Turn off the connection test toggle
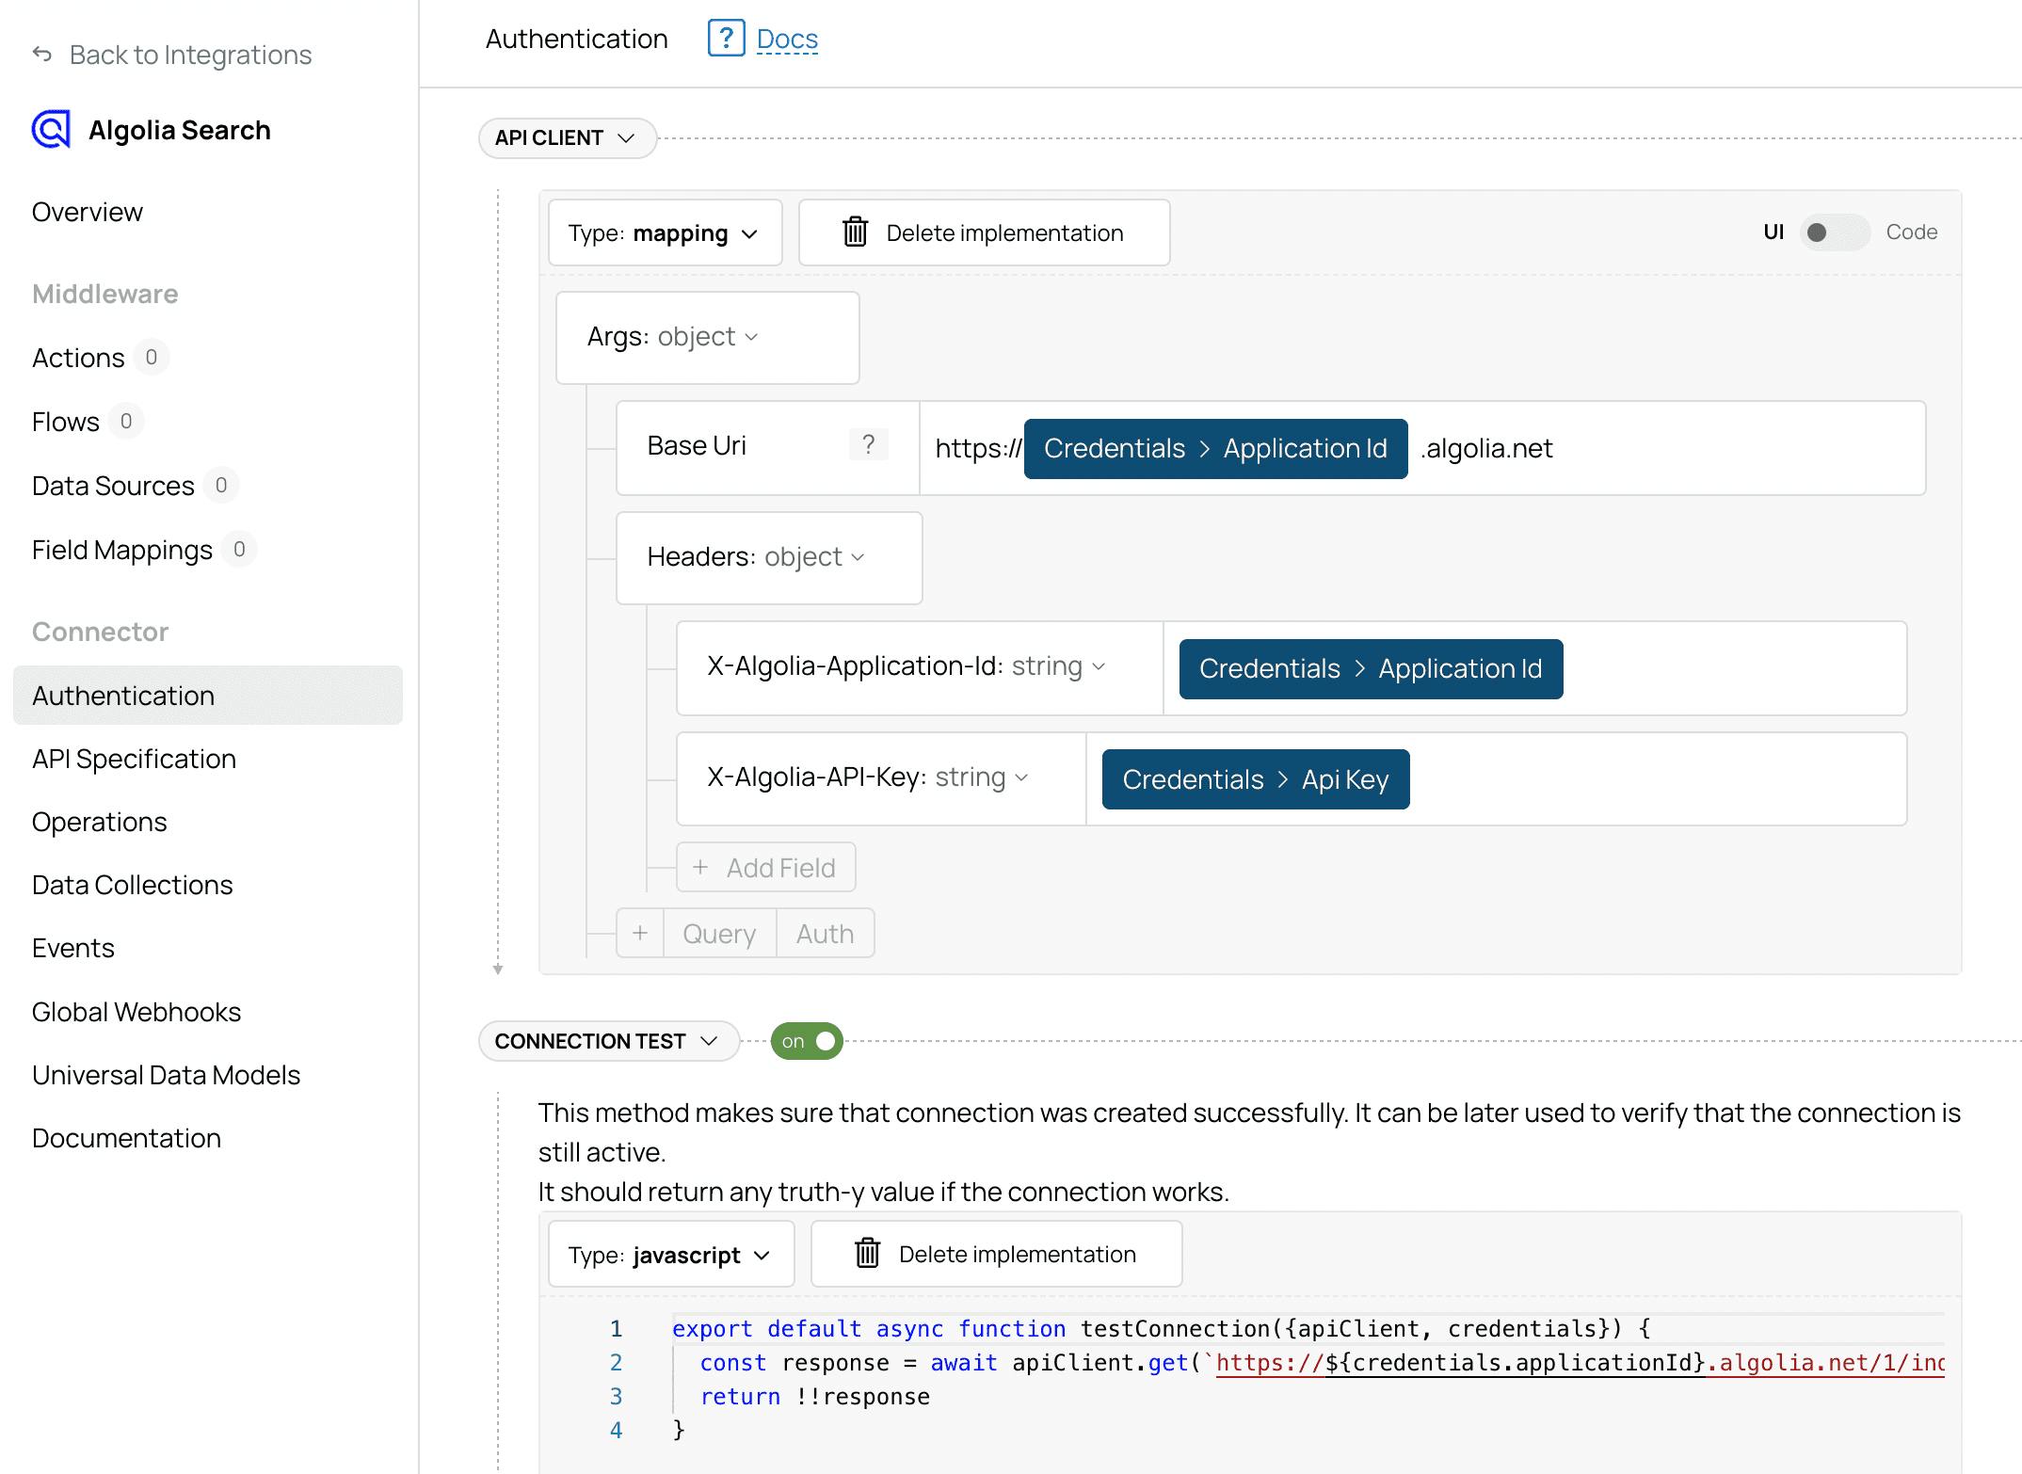This screenshot has height=1474, width=2022. pyautogui.click(x=807, y=1041)
